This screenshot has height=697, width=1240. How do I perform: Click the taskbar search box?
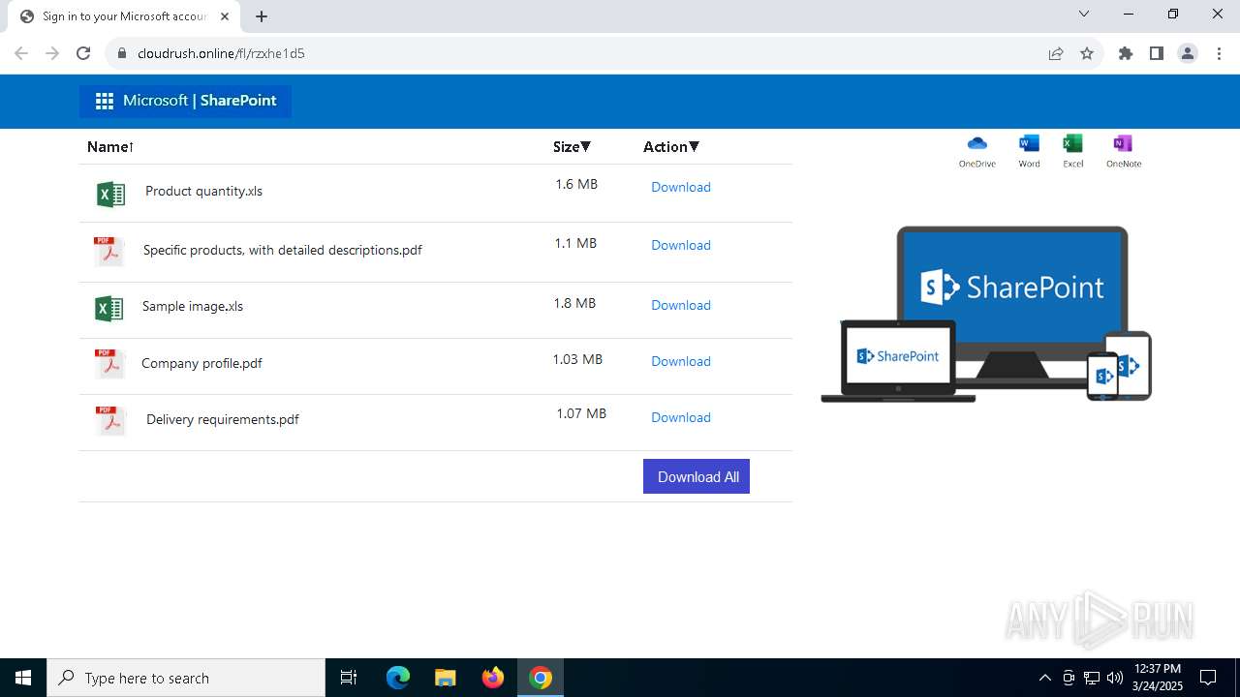coord(186,678)
